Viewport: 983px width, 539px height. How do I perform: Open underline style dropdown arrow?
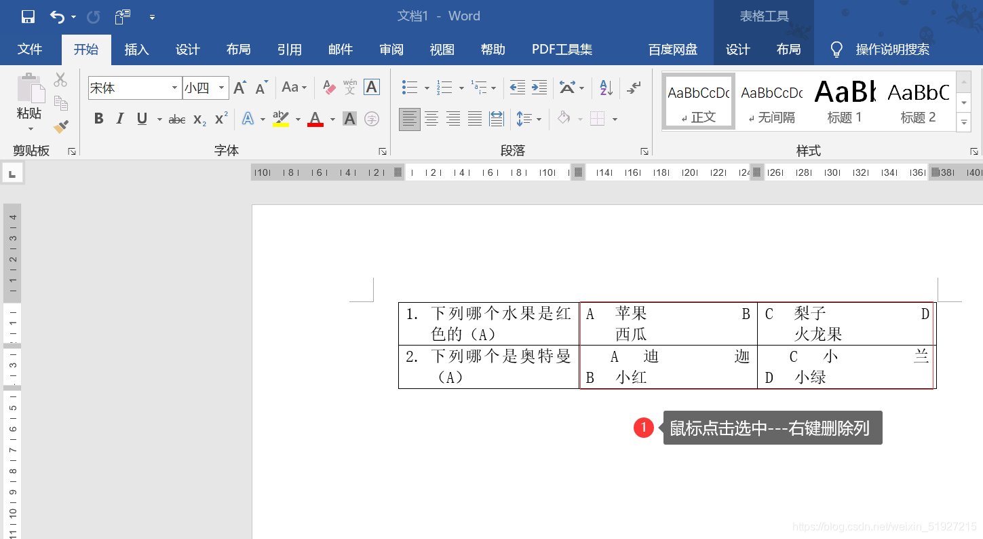tap(159, 119)
